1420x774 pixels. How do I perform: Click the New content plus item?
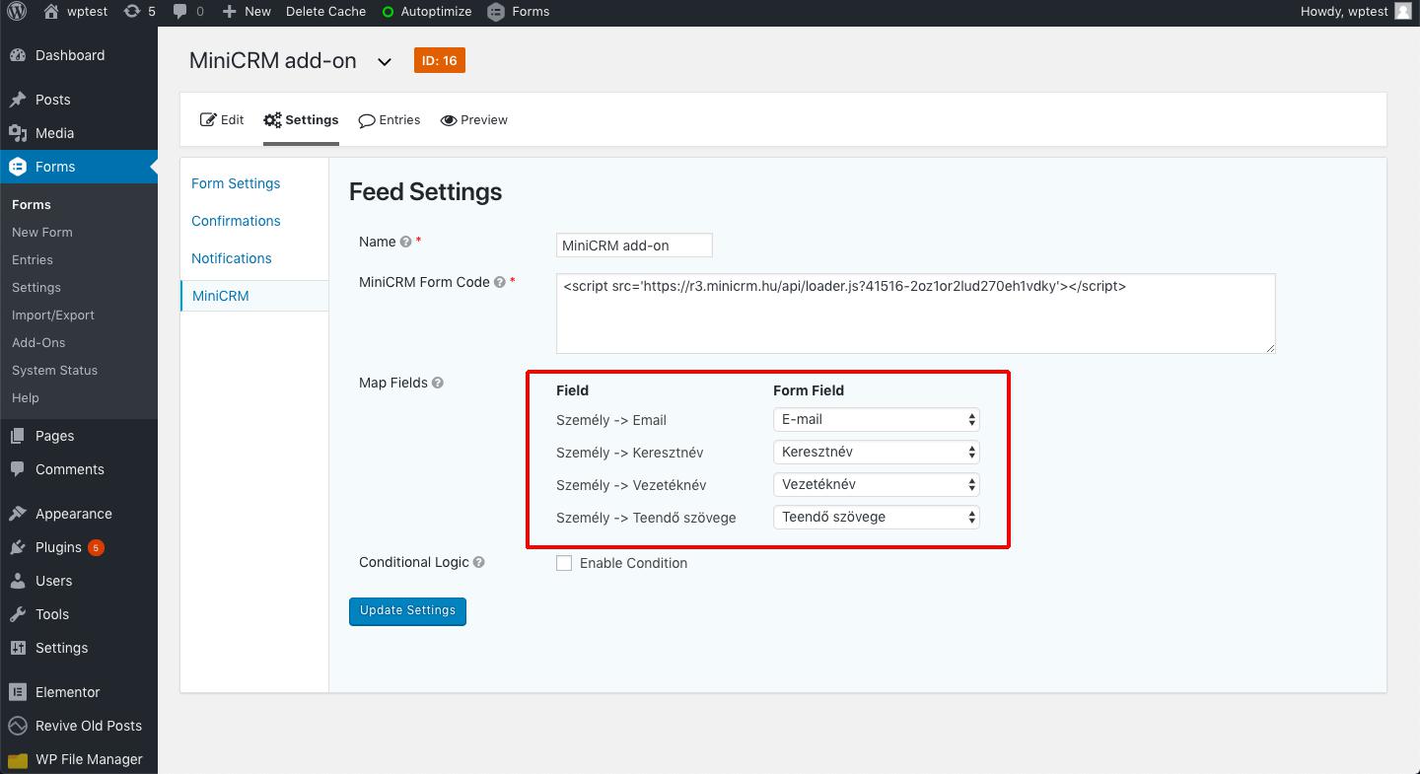(247, 12)
